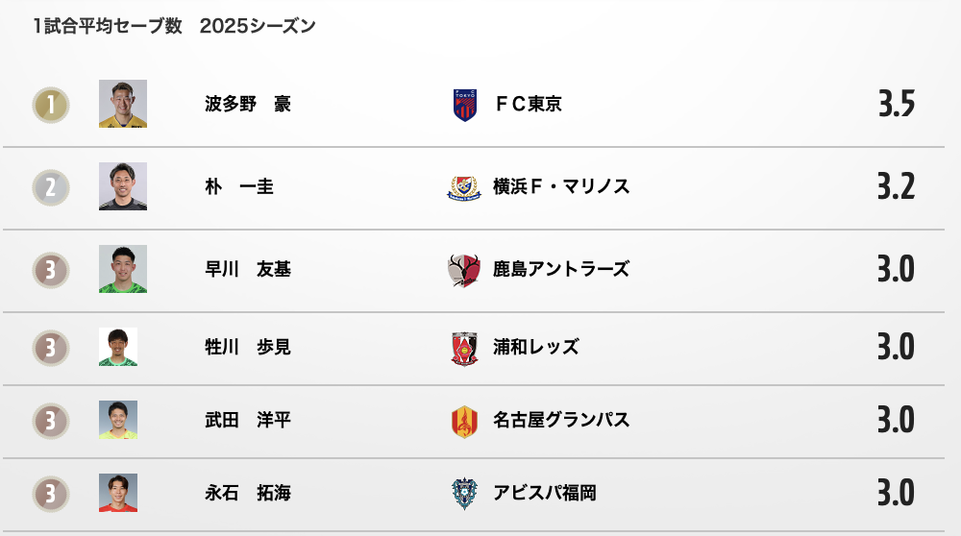Click the Yokohama F. Marinos club emblem
Image resolution: width=961 pixels, height=536 pixels.
pyautogui.click(x=464, y=187)
